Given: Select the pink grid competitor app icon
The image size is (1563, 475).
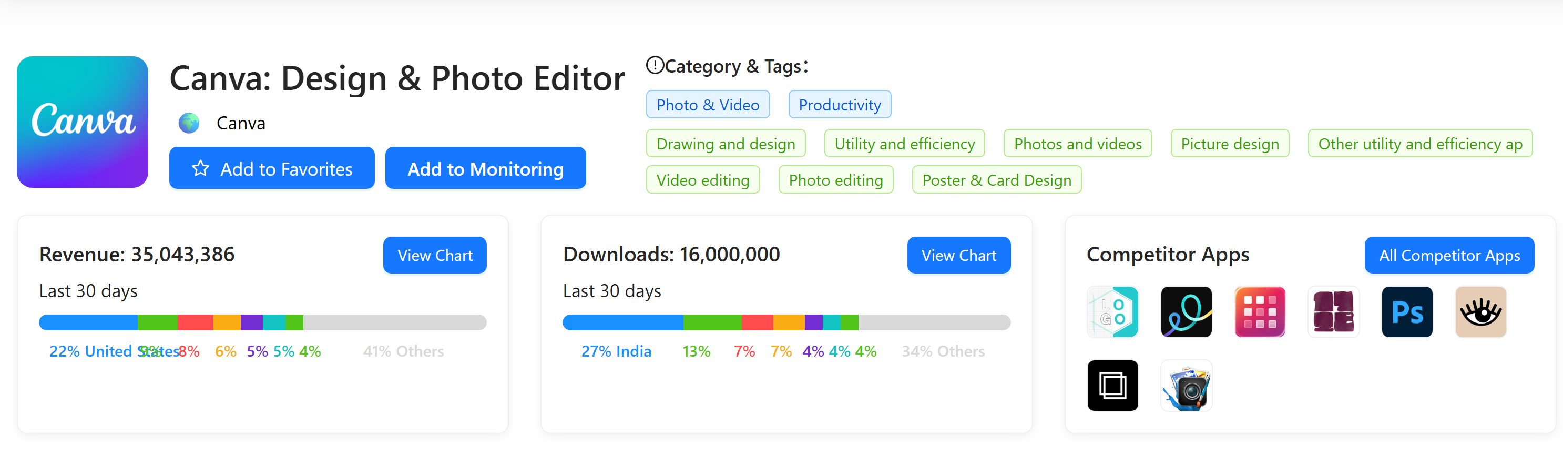Looking at the screenshot, I should pos(1260,312).
